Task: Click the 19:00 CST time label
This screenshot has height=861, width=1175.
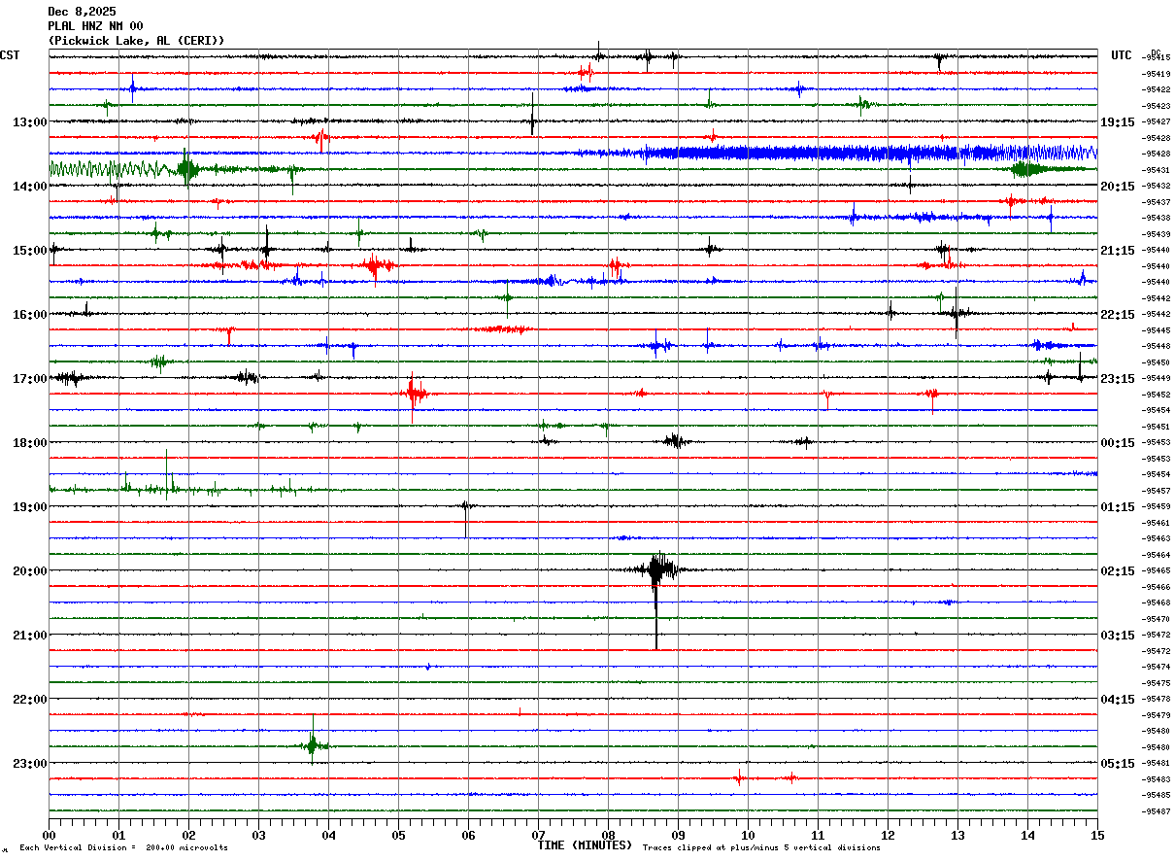Action: (30, 506)
